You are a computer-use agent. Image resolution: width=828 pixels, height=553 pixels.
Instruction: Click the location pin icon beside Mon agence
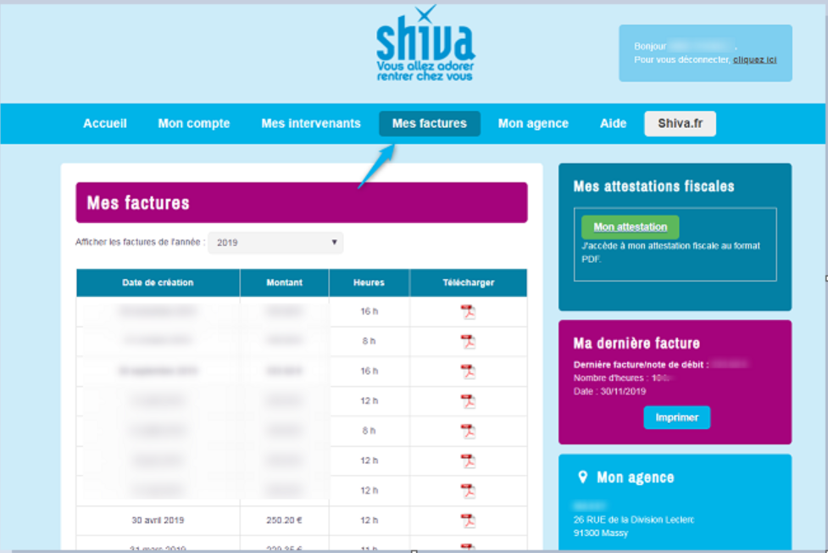point(582,478)
